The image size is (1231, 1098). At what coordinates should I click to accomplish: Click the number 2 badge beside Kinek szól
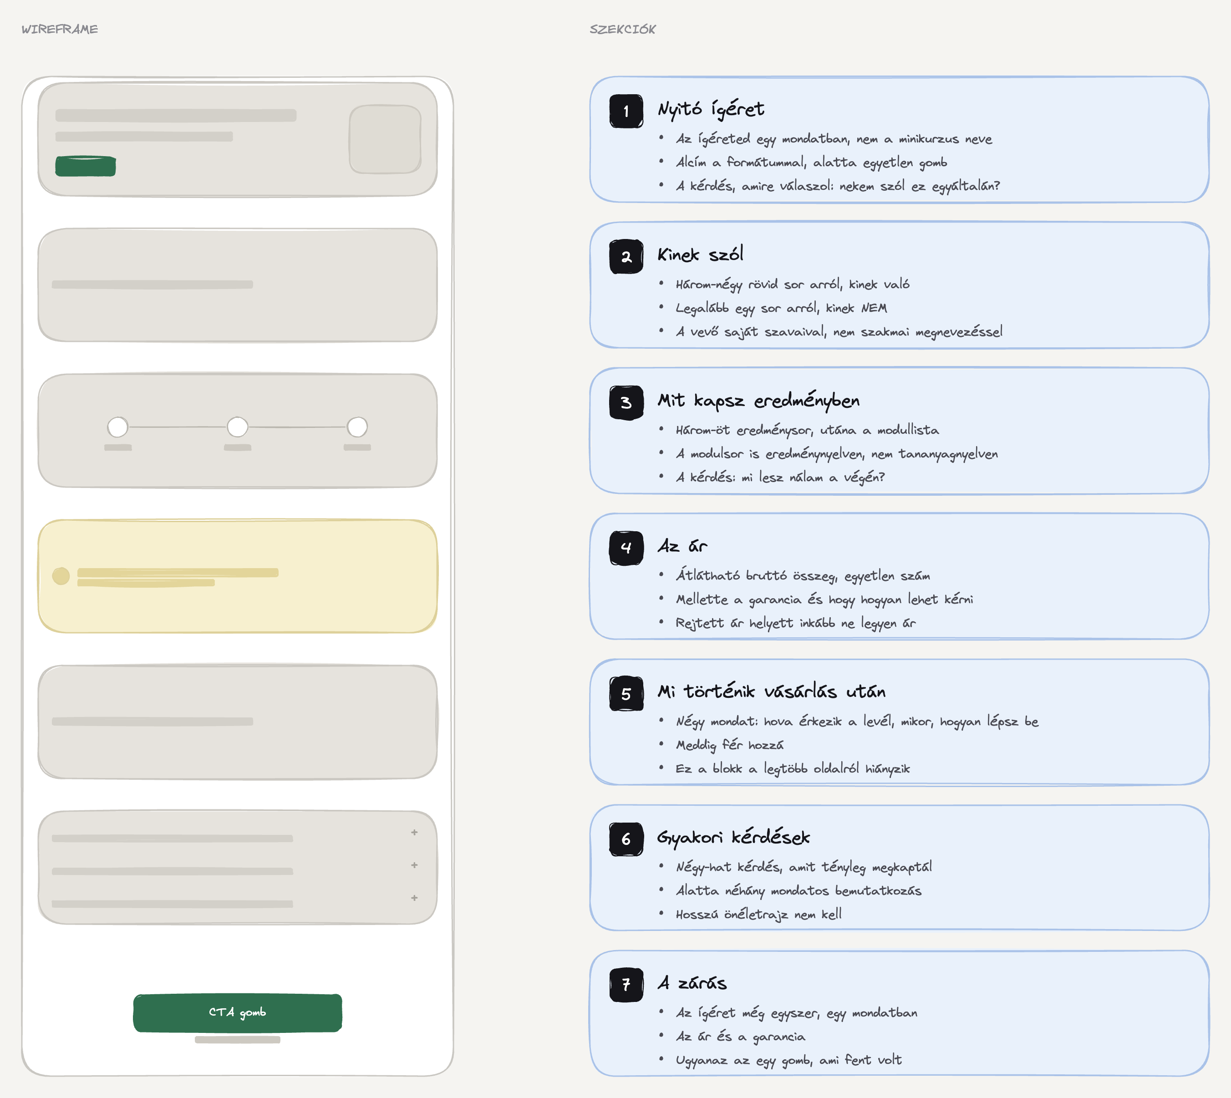[x=626, y=256]
